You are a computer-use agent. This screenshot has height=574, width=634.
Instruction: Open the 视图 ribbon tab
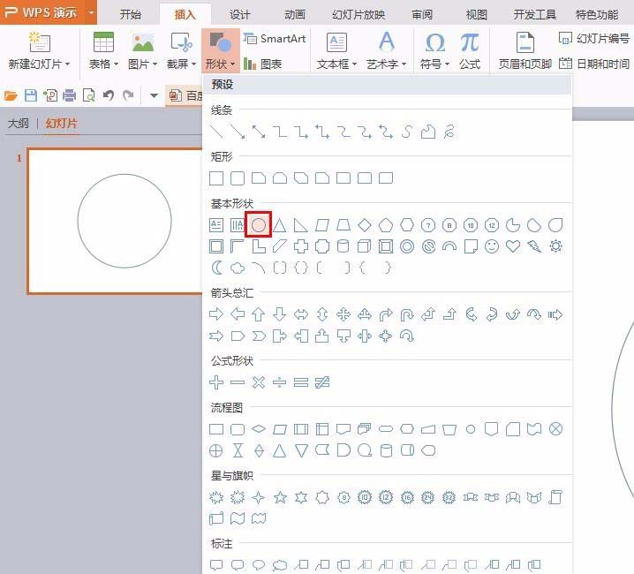click(476, 15)
